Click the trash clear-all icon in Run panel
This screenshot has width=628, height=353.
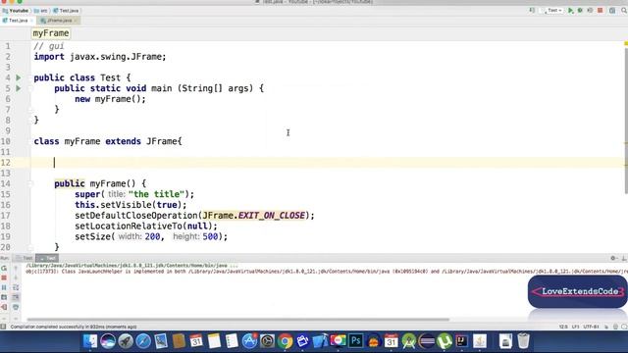click(16, 307)
